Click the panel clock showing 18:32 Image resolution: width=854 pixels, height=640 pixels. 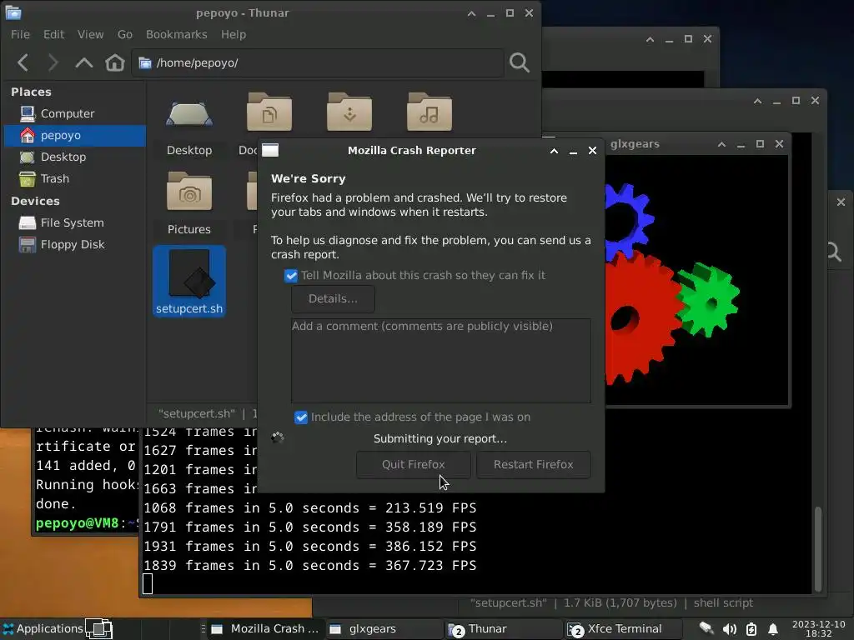click(818, 628)
